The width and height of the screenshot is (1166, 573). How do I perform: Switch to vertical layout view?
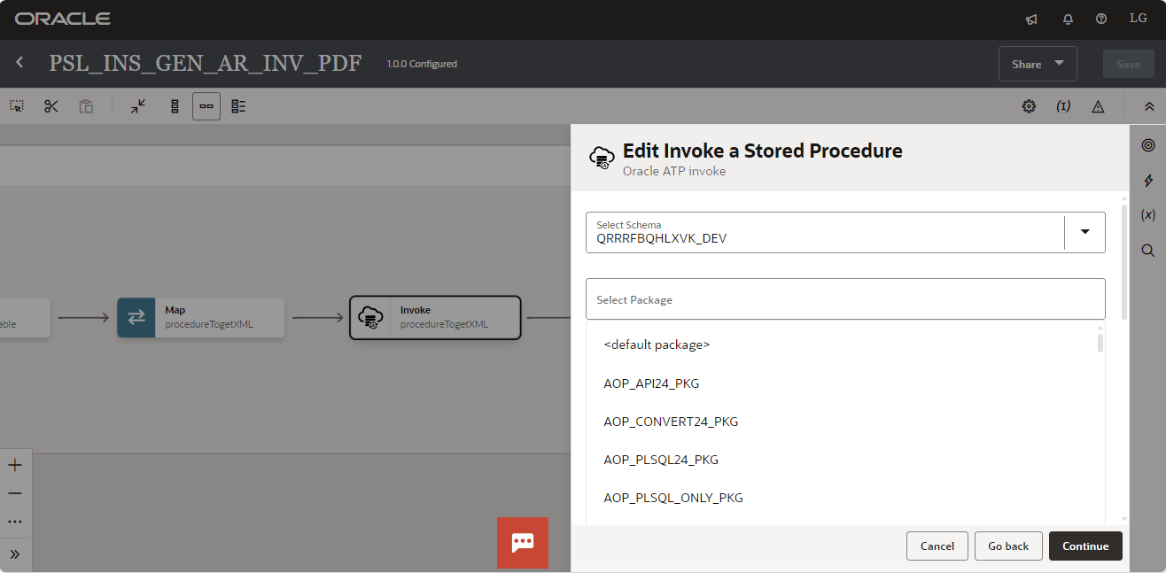pyautogui.click(x=175, y=106)
